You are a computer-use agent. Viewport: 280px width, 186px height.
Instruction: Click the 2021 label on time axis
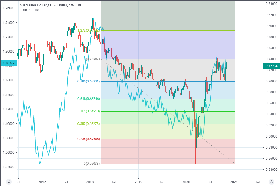click(x=234, y=182)
